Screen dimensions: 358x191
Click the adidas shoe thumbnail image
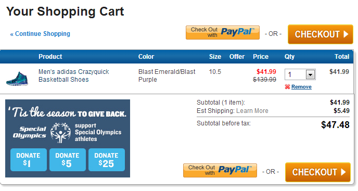click(17, 79)
